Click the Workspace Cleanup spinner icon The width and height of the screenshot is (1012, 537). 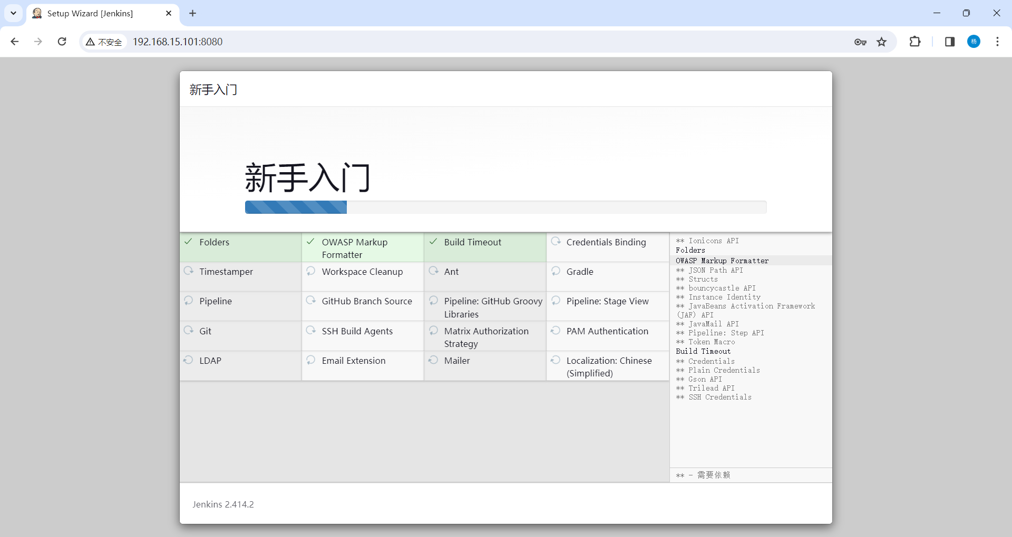click(310, 271)
